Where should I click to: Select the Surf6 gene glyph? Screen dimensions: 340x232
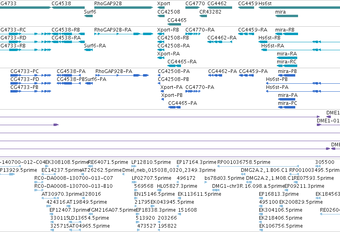click(x=88, y=16)
